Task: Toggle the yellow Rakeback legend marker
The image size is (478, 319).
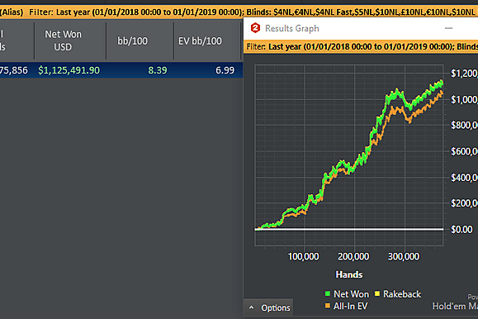Action: pos(377,293)
